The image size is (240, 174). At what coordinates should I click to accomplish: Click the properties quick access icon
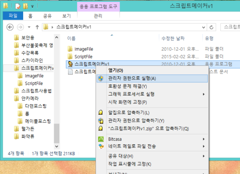click(17, 6)
